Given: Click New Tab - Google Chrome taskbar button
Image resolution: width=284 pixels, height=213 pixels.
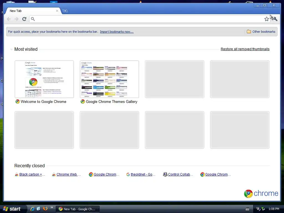Looking at the screenshot, I should (78, 209).
